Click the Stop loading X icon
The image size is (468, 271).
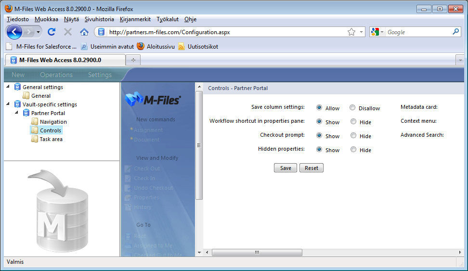click(68, 32)
